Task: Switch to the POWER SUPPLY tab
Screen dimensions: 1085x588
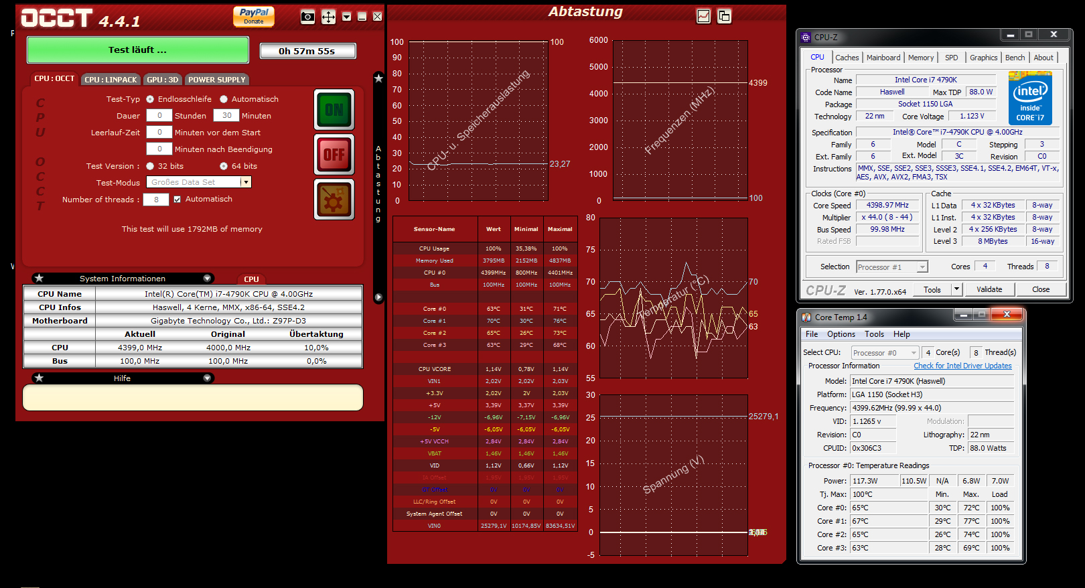Action: click(x=216, y=79)
